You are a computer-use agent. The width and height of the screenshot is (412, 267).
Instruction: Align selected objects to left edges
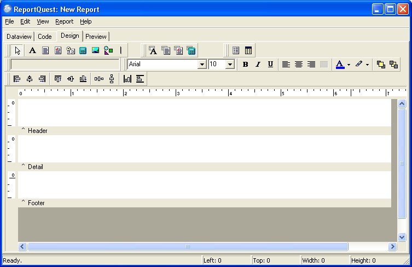17,79
